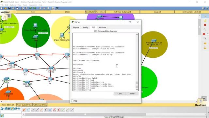Switch to Config tab in SW16
This screenshot has height=118, width=209.
point(86,28)
